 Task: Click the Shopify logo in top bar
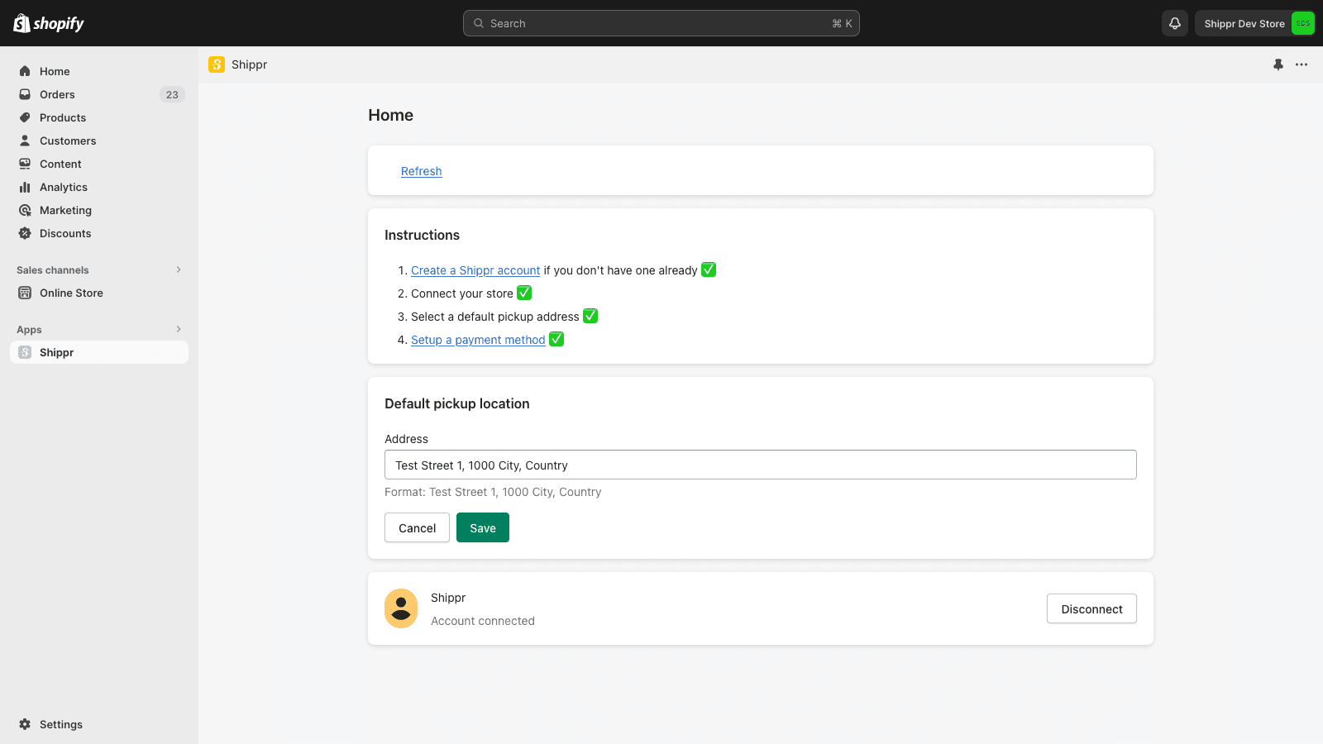click(x=49, y=23)
